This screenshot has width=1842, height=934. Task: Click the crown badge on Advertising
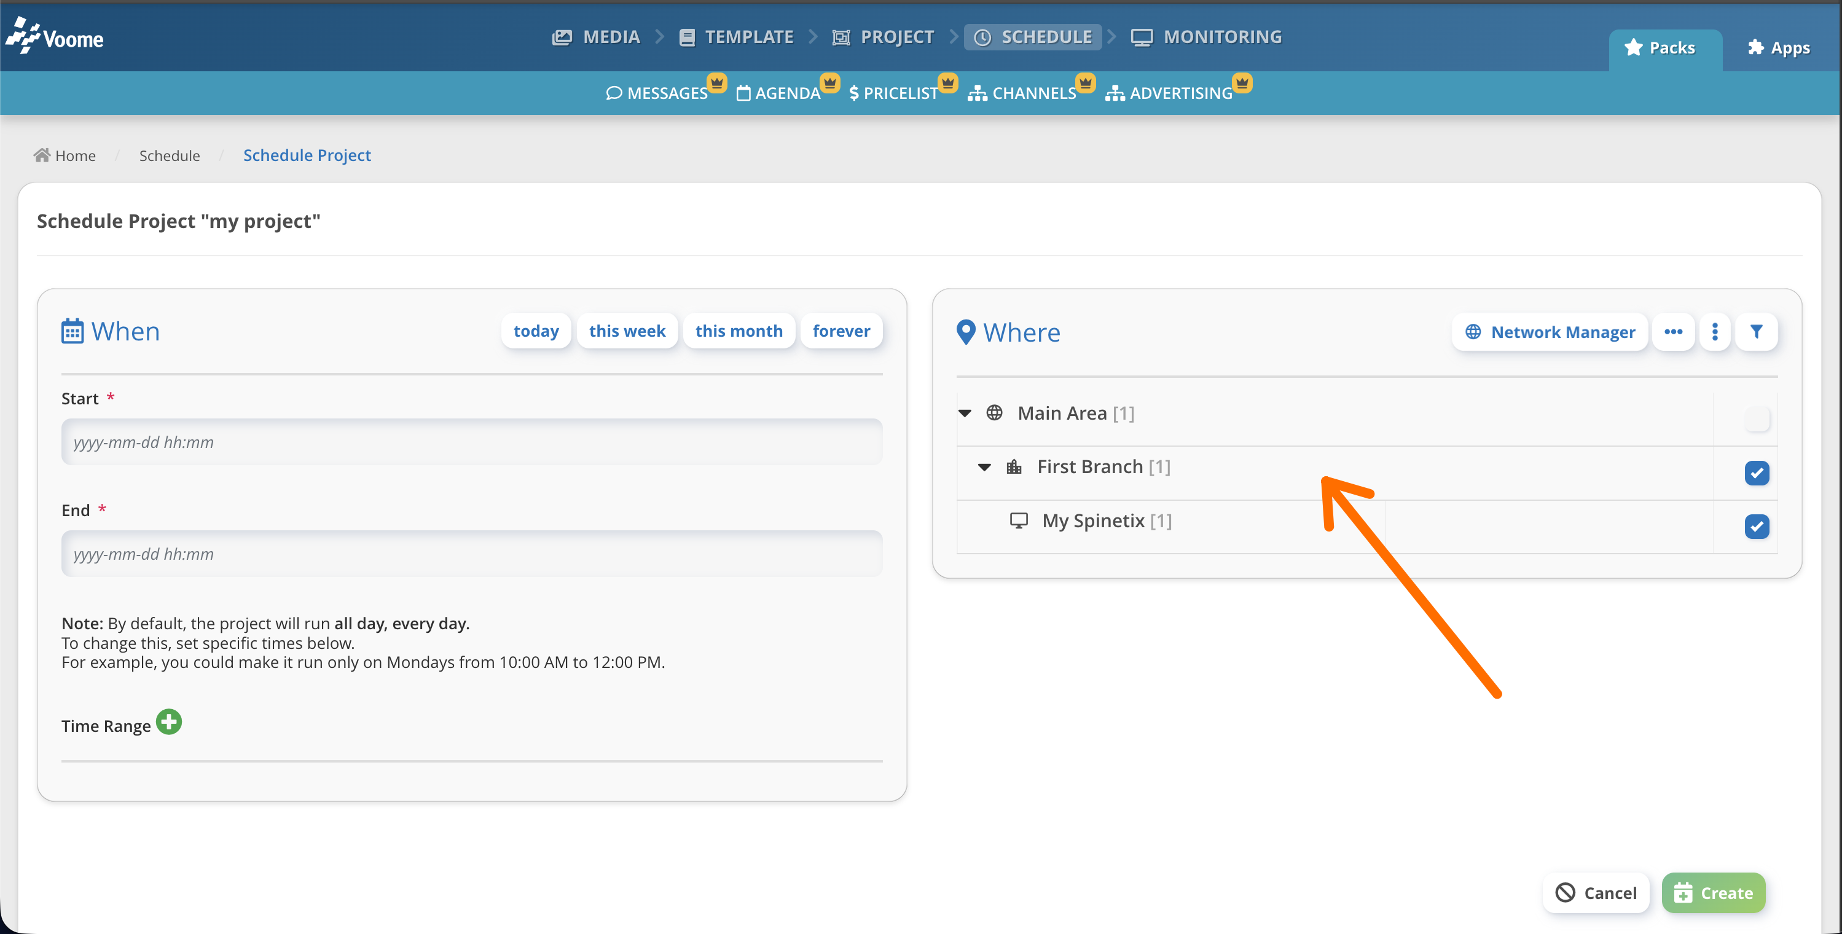[1242, 83]
